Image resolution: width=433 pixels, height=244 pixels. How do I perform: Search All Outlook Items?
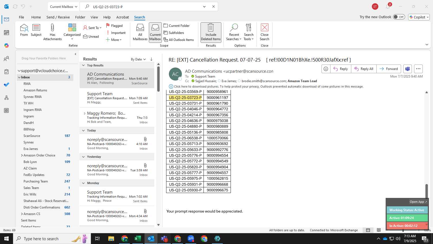pyautogui.click(x=179, y=40)
